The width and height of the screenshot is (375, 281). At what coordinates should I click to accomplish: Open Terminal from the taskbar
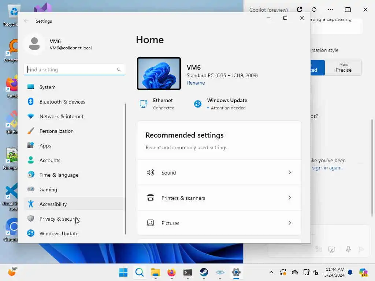point(188,272)
